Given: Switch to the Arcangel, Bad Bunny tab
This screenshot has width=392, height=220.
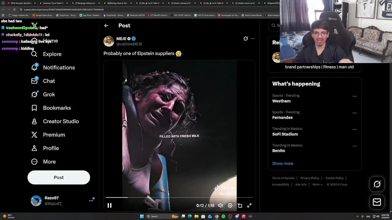Looking at the screenshot, I should click(x=21, y=3).
